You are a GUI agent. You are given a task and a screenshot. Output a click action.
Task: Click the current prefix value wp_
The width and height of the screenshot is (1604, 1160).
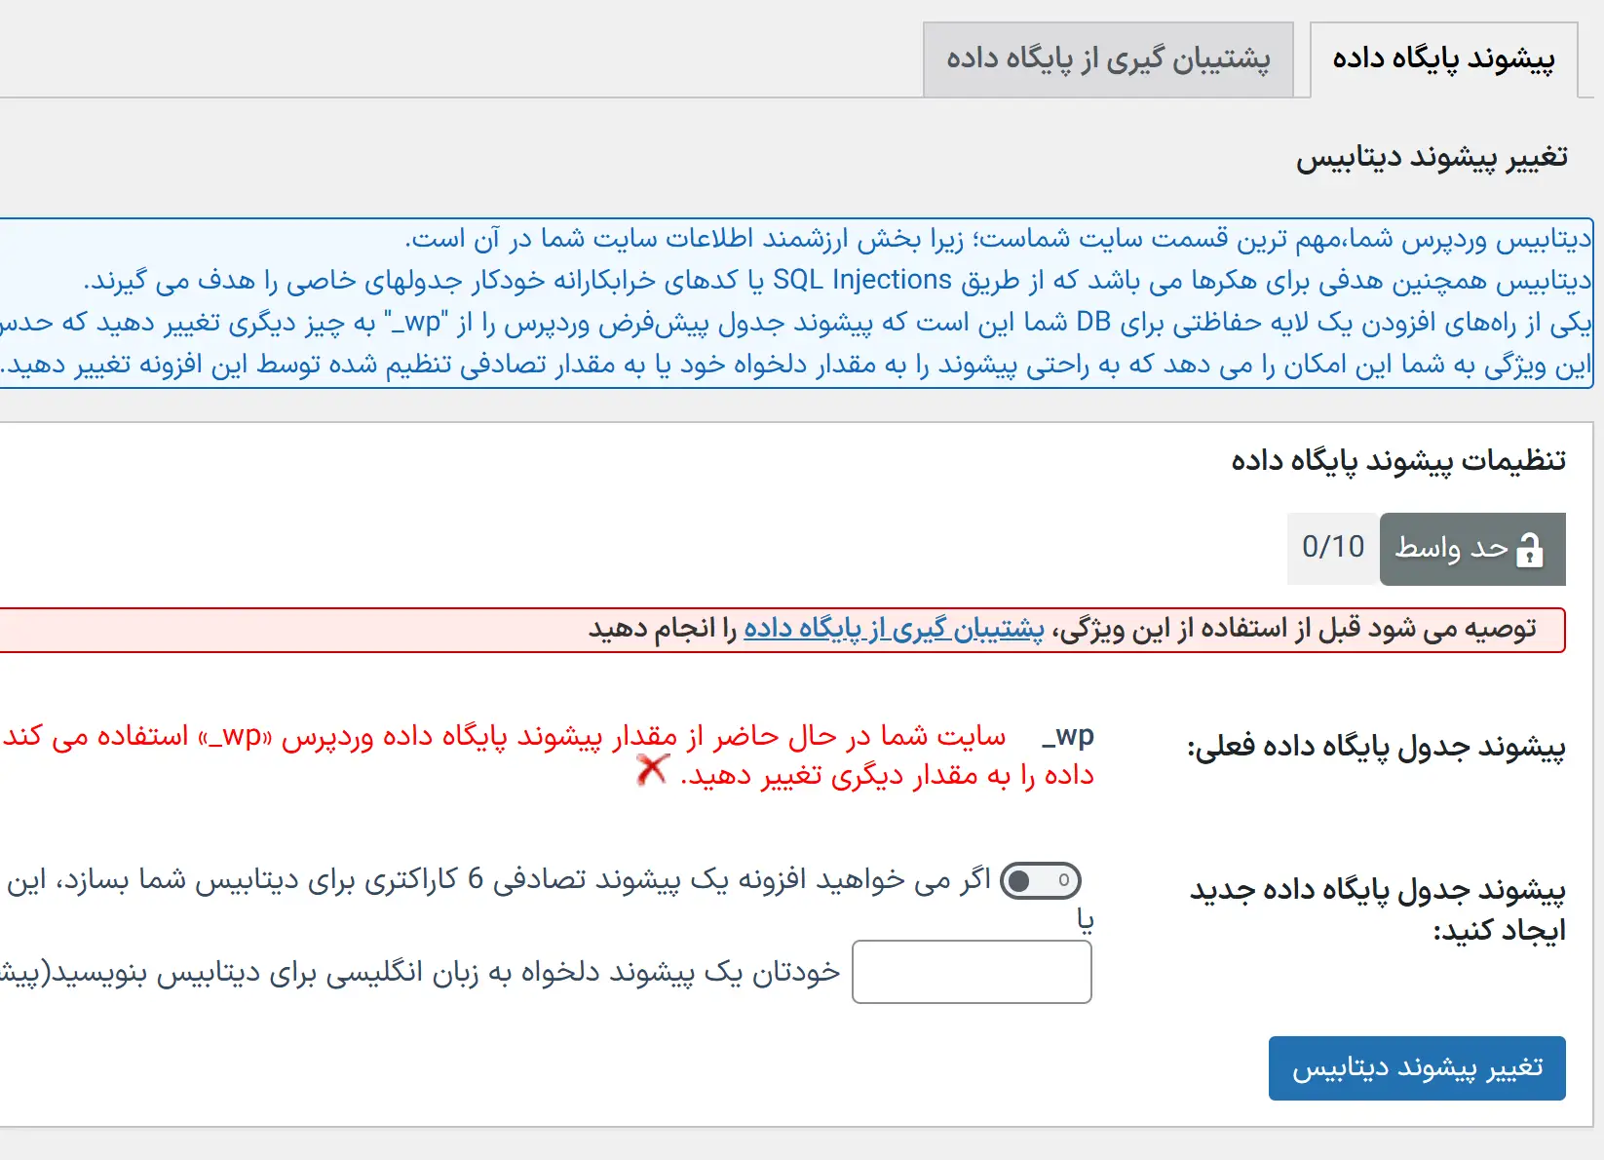tap(1067, 737)
